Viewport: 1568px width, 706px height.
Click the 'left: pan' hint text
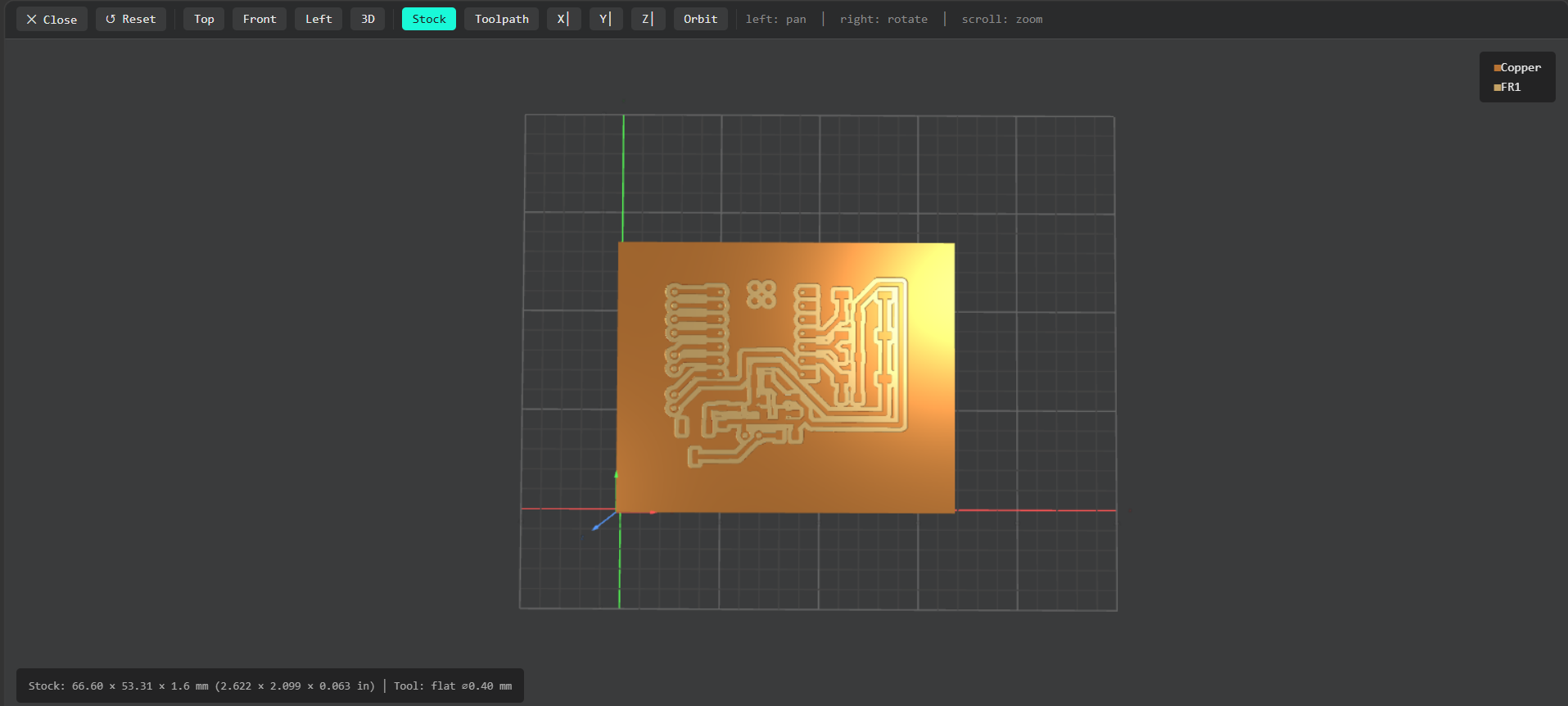pyautogui.click(x=775, y=19)
